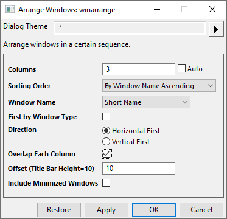Open the Dialog Theme arrow menu

tap(216, 29)
